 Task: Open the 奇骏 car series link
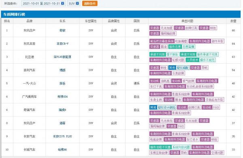pos(62,30)
